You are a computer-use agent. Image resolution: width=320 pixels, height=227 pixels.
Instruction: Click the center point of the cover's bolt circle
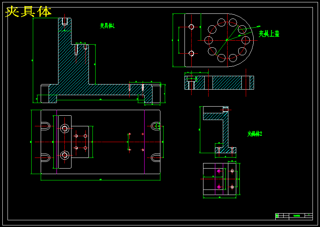227,40
